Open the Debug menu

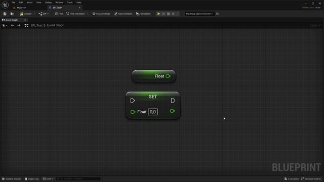click(x=48, y=3)
